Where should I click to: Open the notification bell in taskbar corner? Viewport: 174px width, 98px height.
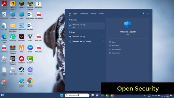(171, 95)
